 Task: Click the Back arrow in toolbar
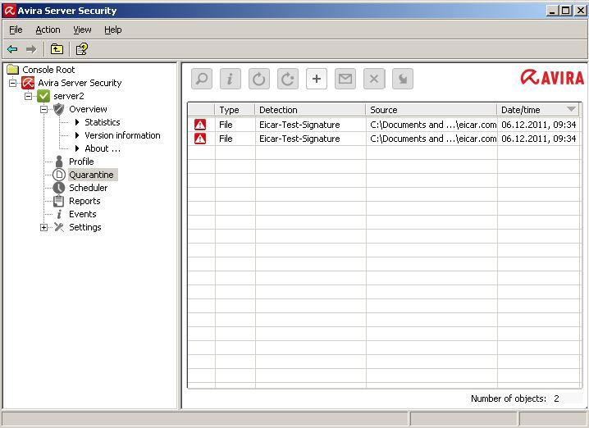tap(12, 49)
